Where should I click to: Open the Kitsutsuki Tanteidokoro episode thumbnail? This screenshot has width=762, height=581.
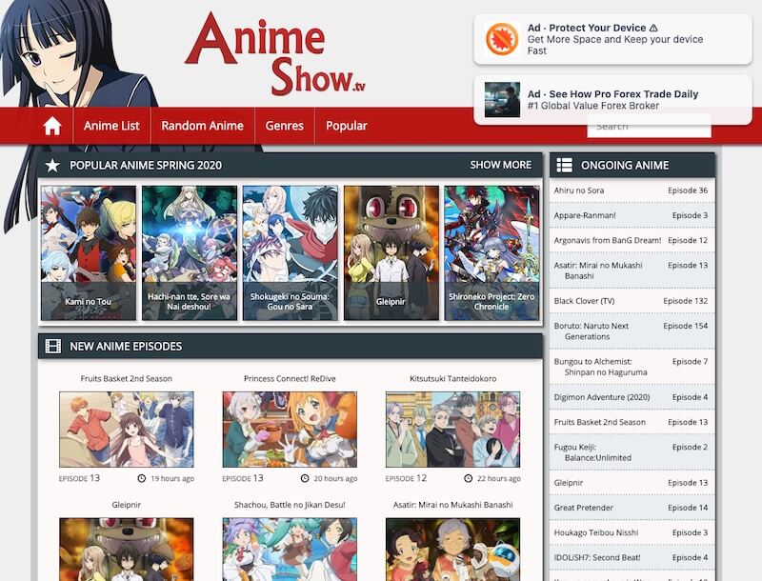[453, 430]
